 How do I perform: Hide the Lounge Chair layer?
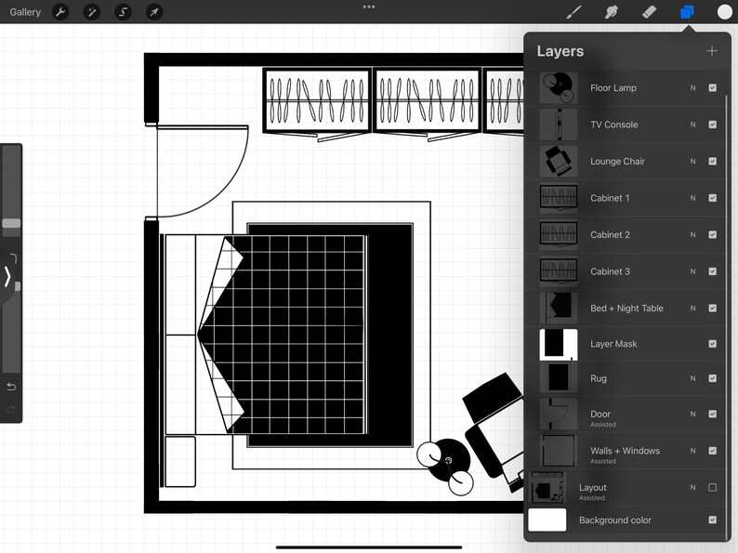coord(713,161)
